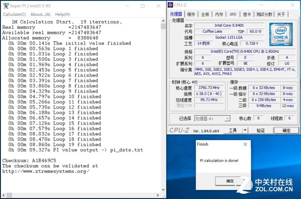Viewport: 301px width, 199px height.
Task: Click the 9 MBytes L3 cache value
Action: click(x=264, y=106)
